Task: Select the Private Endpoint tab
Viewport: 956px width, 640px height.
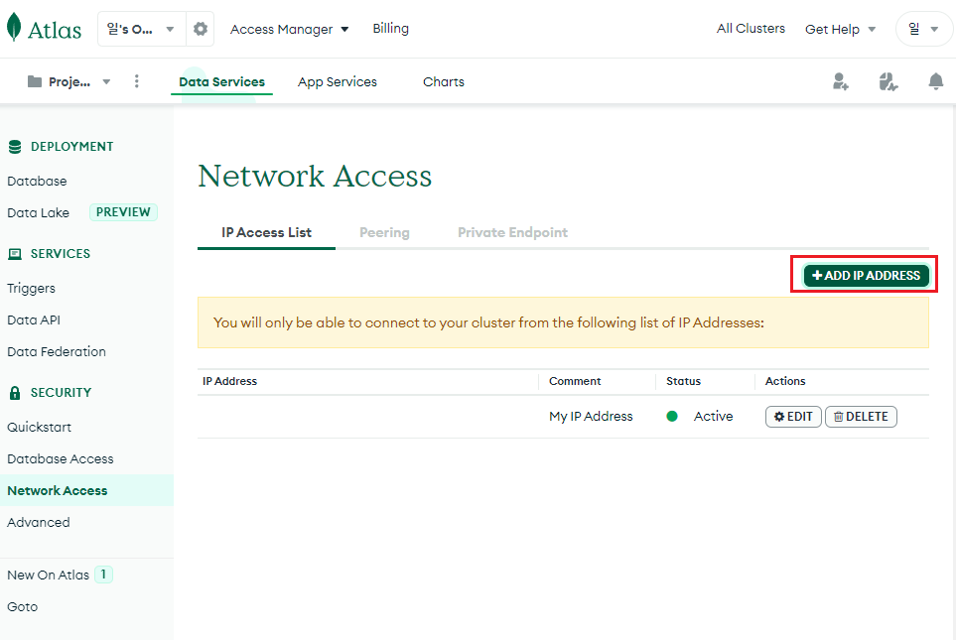Action: pyautogui.click(x=512, y=232)
